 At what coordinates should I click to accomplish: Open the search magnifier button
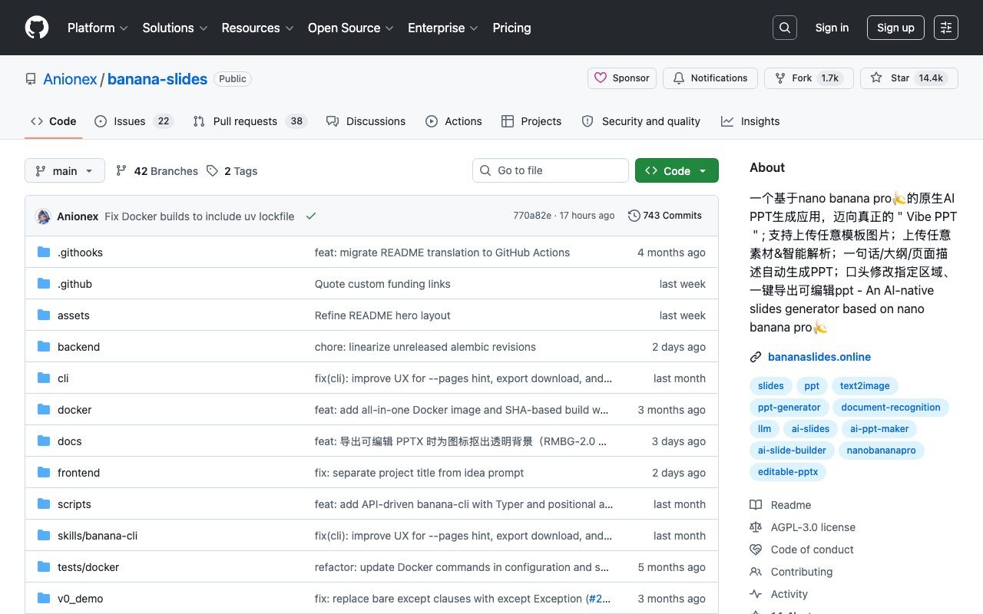(785, 28)
